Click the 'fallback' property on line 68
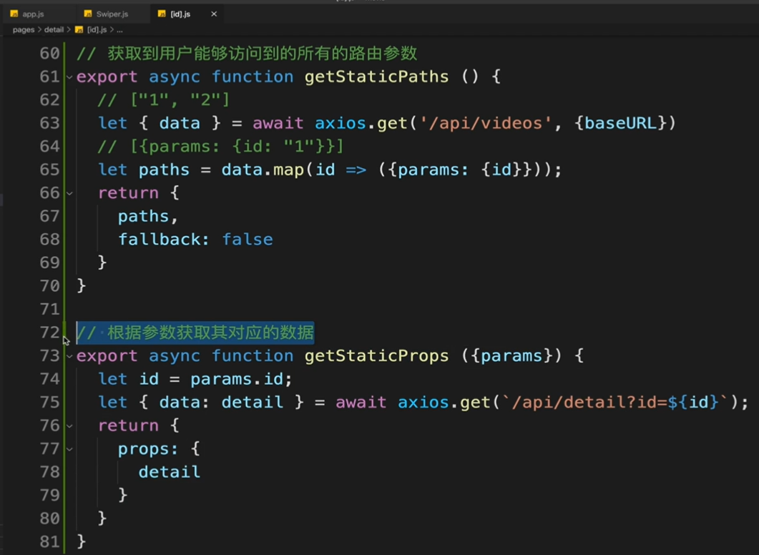Screen dimensions: 759x555 pyautogui.click(x=160, y=240)
